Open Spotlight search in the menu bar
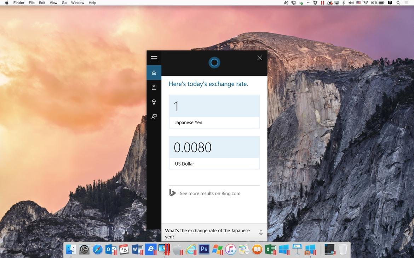The width and height of the screenshot is (414, 258). (x=398, y=2)
